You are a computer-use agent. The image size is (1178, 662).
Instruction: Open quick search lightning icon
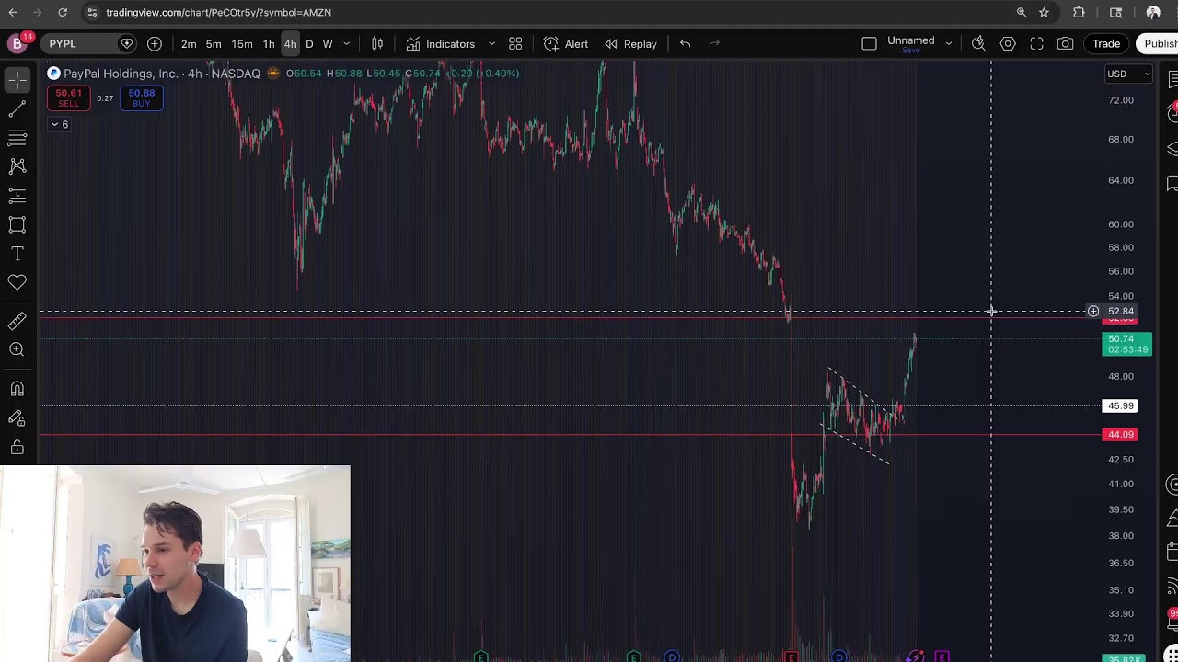coord(978,43)
